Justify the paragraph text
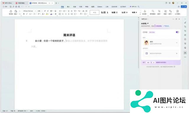 pos(69,14)
